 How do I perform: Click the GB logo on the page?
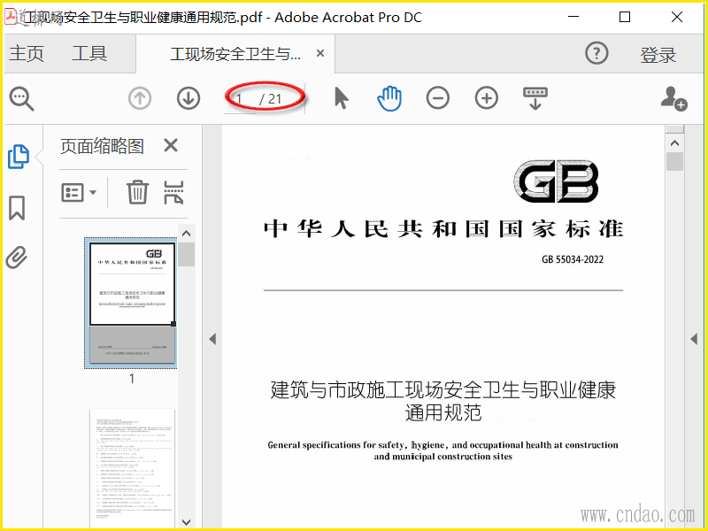click(x=557, y=181)
